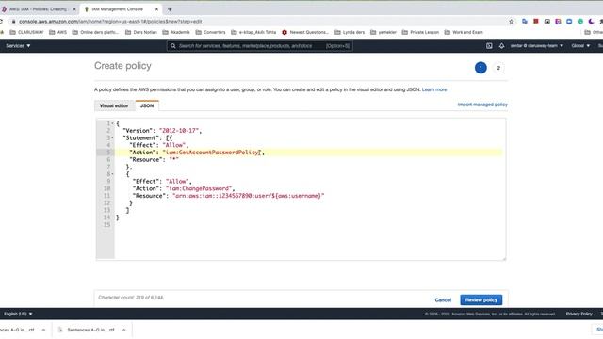Open the yemekler bookmark folder
The width and height of the screenshot is (603, 339).
(383, 32)
